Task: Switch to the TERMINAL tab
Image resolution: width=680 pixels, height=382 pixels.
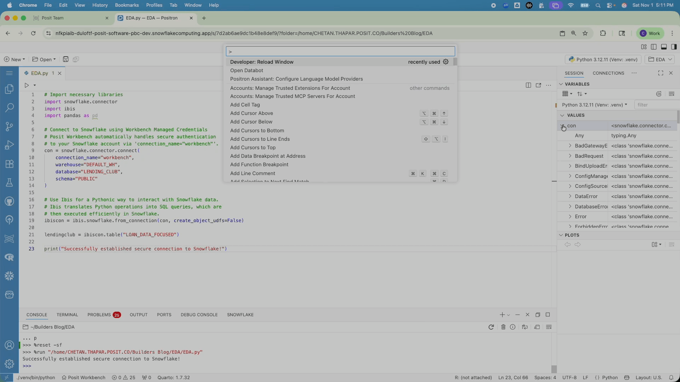Action: (x=67, y=315)
